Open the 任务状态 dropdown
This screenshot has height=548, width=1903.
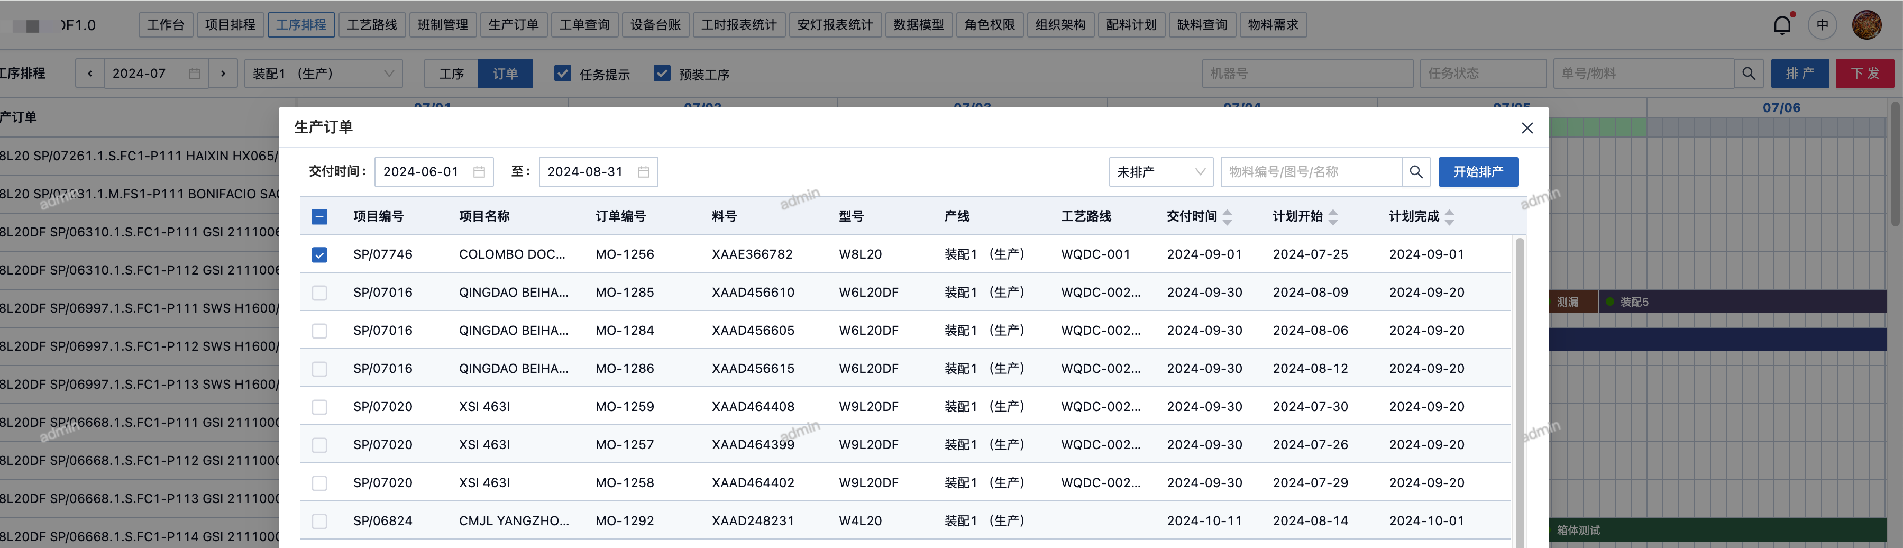coord(1483,73)
